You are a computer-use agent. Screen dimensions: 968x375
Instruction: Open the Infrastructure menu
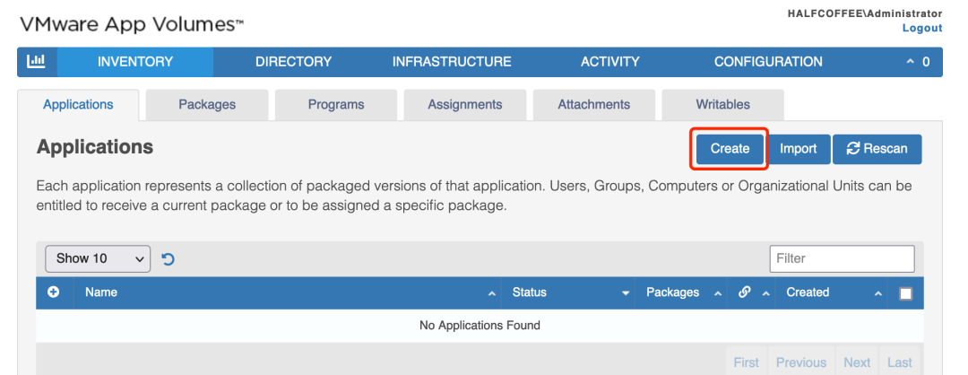click(452, 62)
